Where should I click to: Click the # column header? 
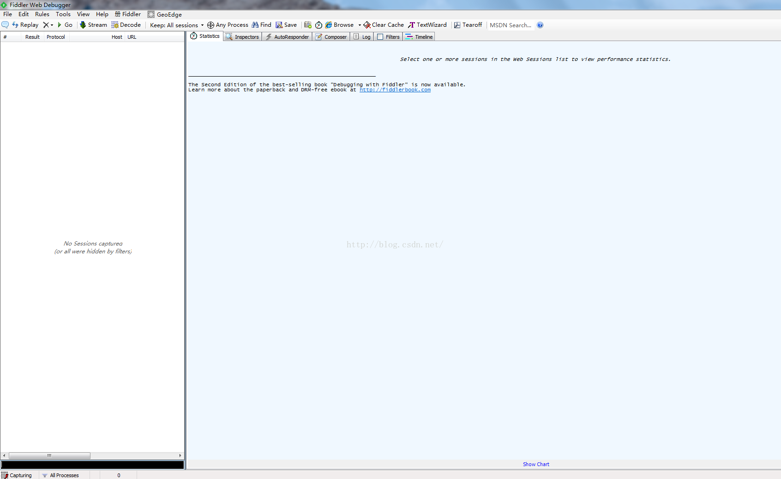coord(11,37)
